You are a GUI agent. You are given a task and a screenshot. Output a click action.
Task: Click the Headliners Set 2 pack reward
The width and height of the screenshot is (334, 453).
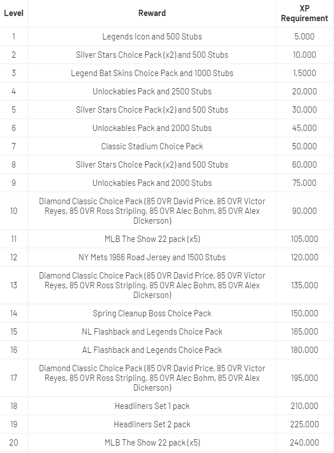point(152,424)
